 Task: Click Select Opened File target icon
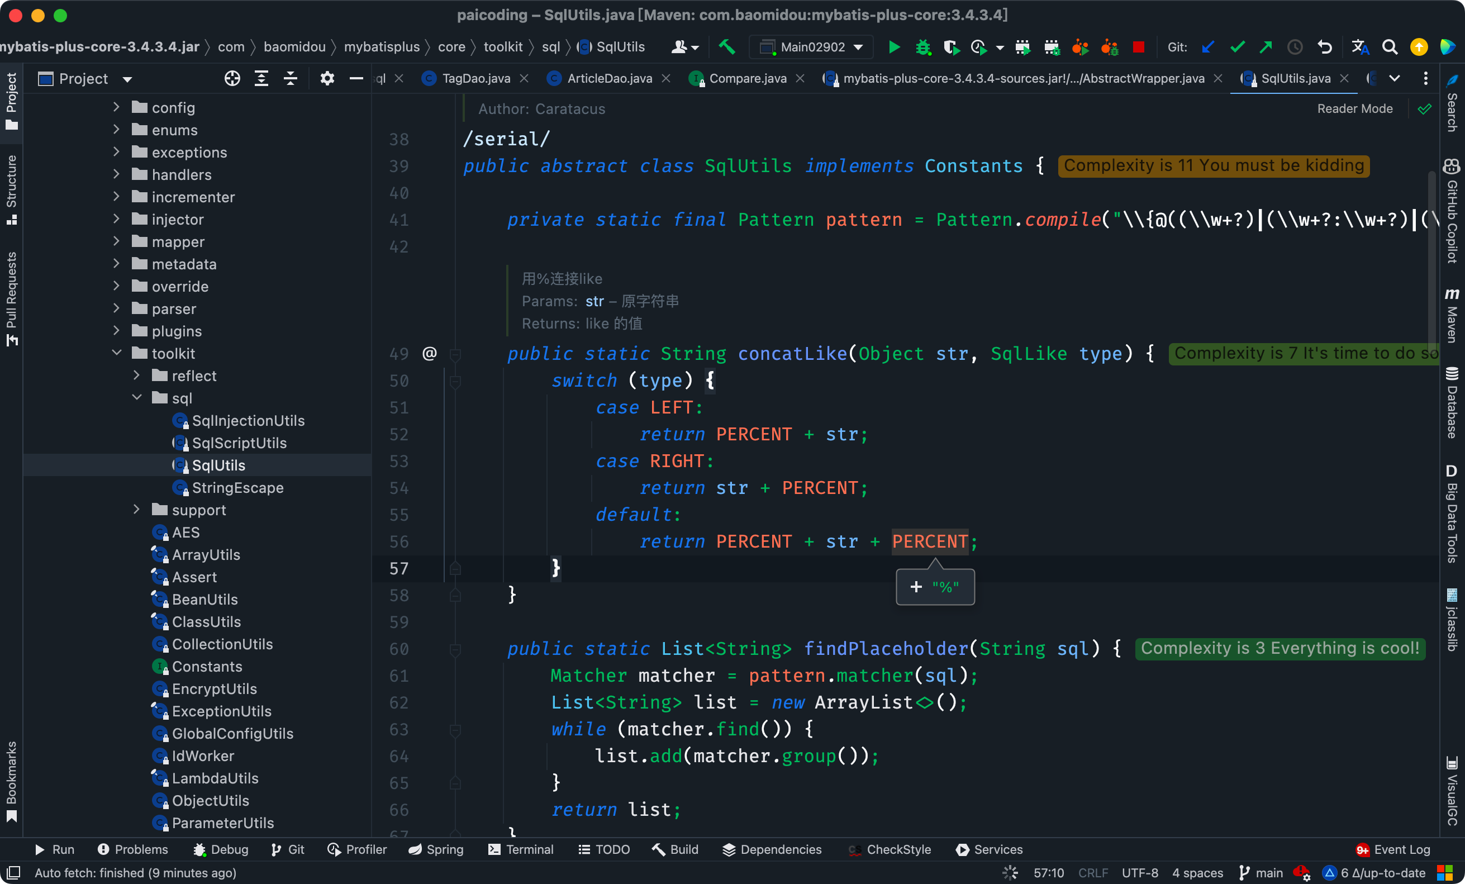[232, 78]
